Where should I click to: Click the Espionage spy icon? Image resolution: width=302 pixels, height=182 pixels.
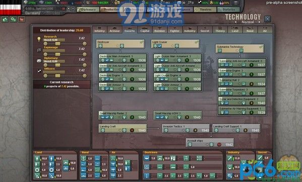coord(39,50)
